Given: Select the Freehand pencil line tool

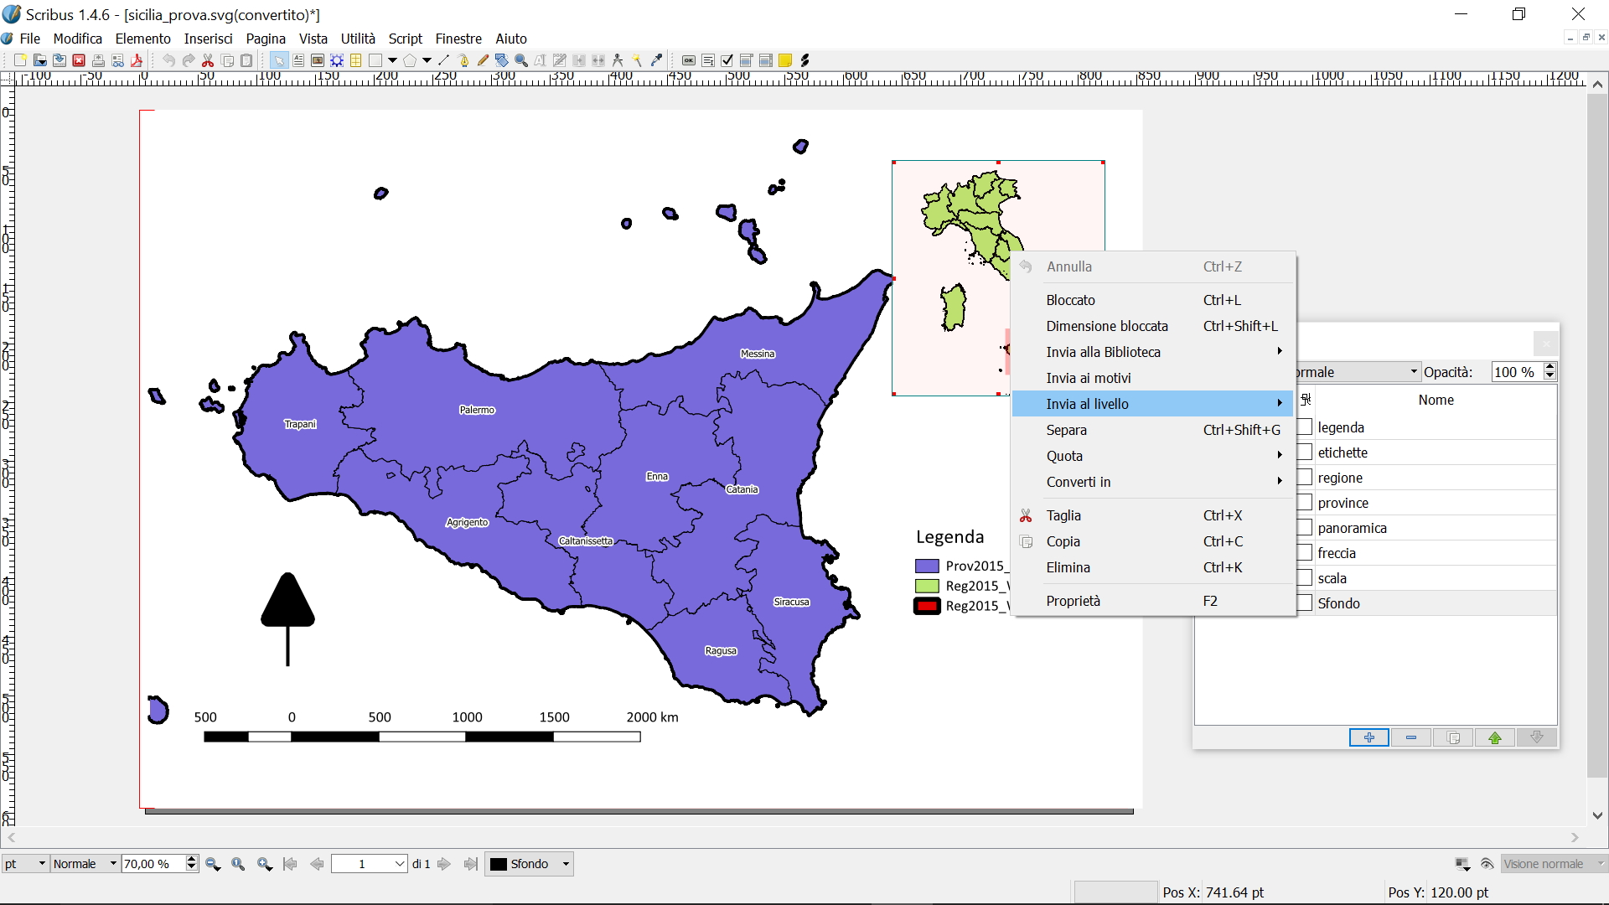Looking at the screenshot, I should pyautogui.click(x=483, y=60).
